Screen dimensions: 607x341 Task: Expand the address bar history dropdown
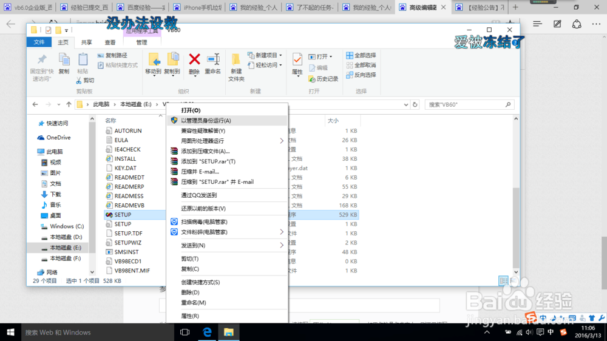point(405,104)
